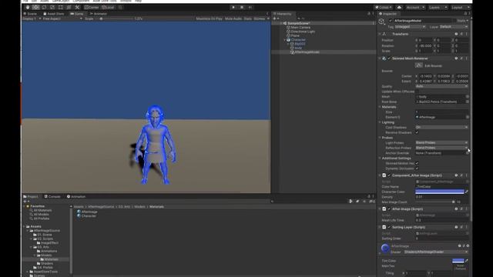Select the Shaders folder in Project tree
Image resolution: width=493 pixels, height=277 pixels.
tap(45, 263)
